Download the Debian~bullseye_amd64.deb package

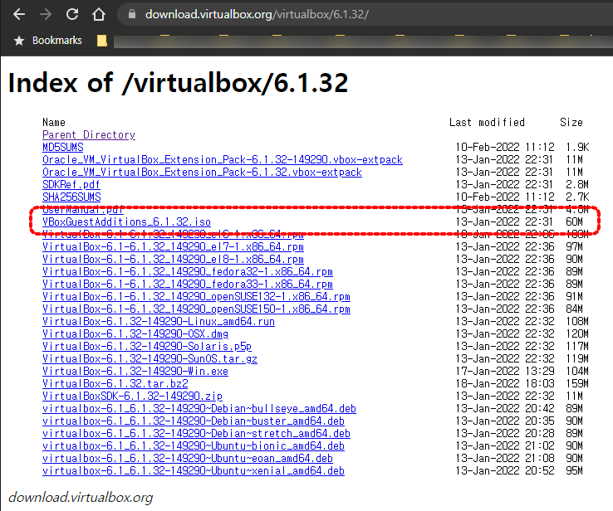[x=199, y=409]
